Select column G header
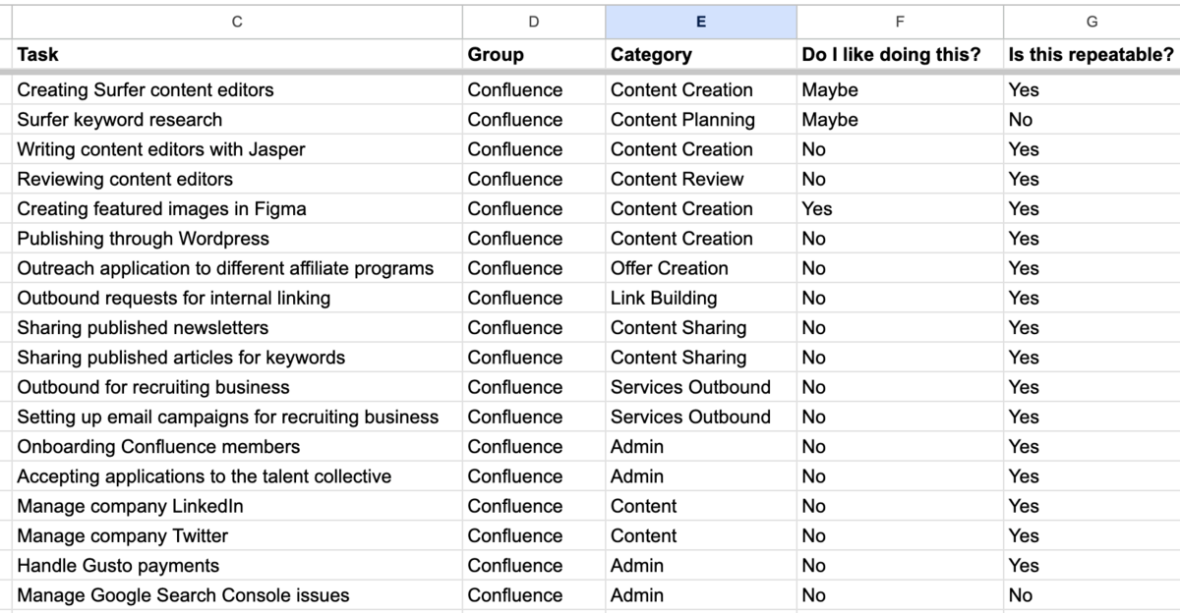Screen dimensions: 1180x613 [x=1091, y=22]
